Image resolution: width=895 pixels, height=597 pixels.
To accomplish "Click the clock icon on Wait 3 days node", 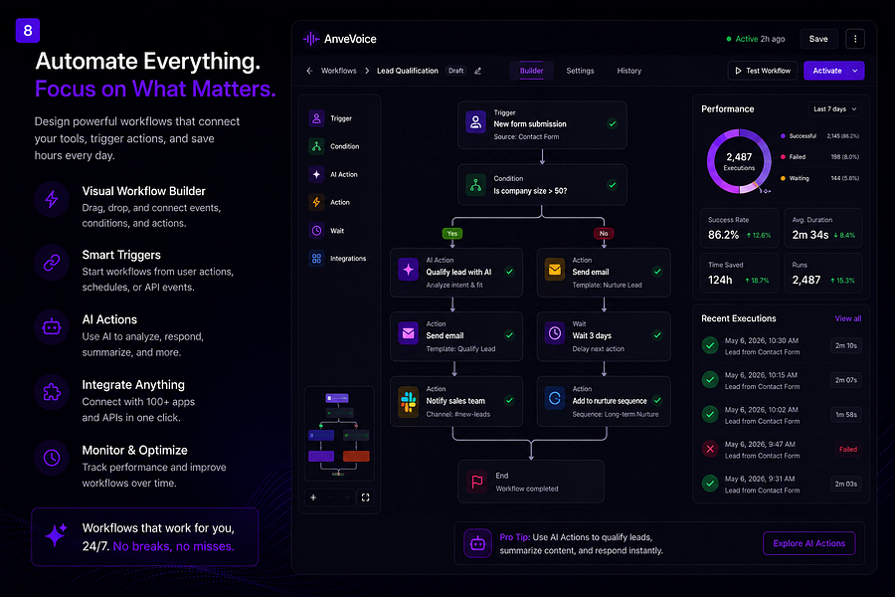I will pos(554,333).
